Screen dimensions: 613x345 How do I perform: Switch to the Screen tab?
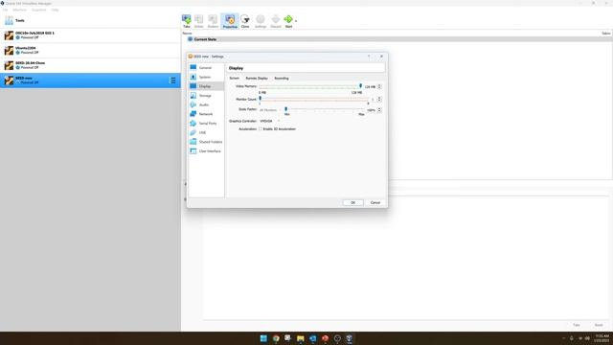[234, 79]
